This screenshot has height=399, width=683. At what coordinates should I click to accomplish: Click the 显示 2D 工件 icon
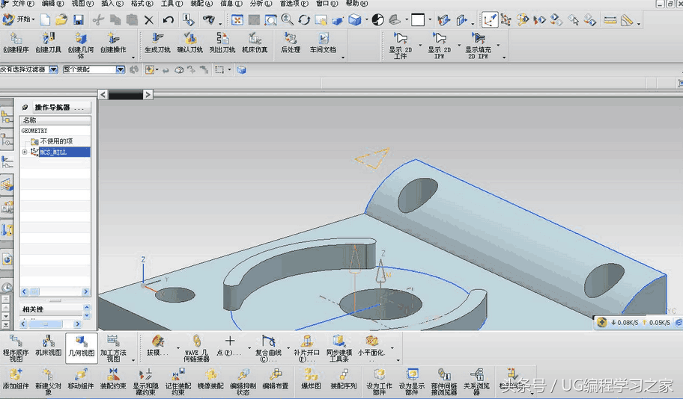(x=401, y=45)
